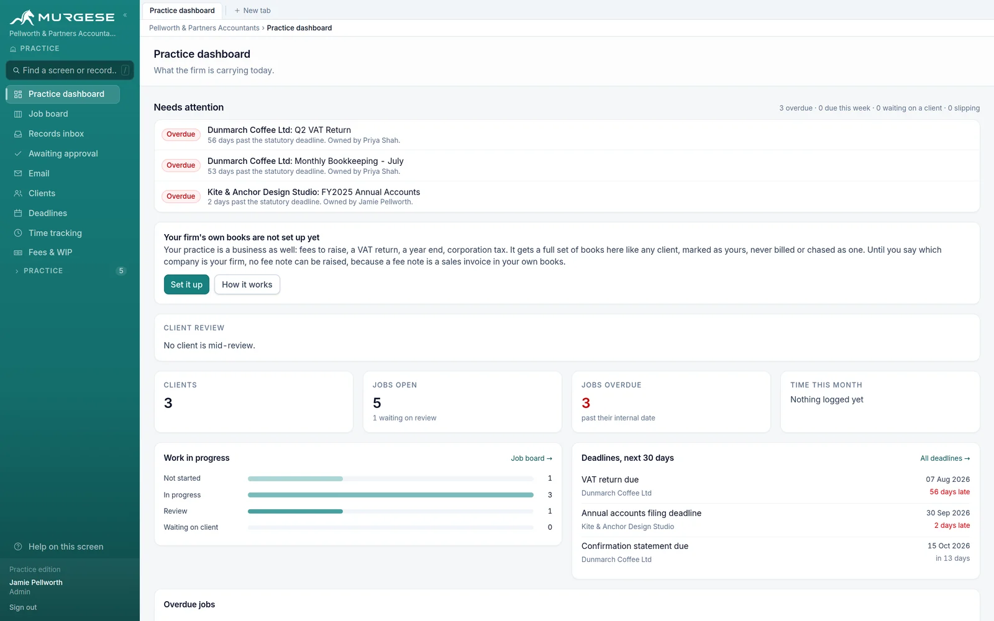Open the Clients list
Screen dimensions: 994x621
[x=63, y=193]
